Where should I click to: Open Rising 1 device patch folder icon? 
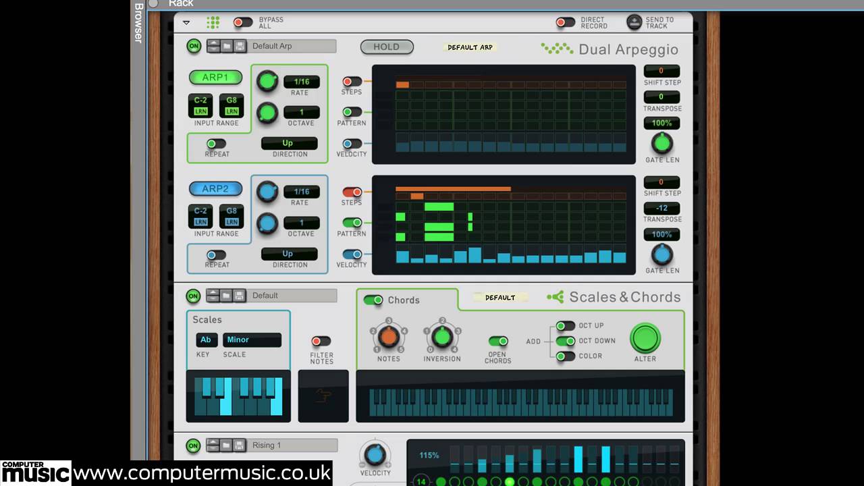click(226, 446)
